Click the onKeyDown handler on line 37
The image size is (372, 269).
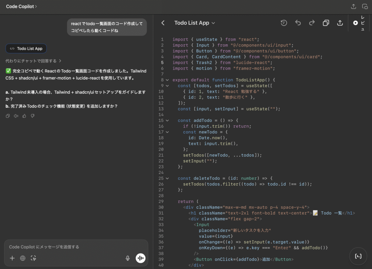tap(263, 248)
